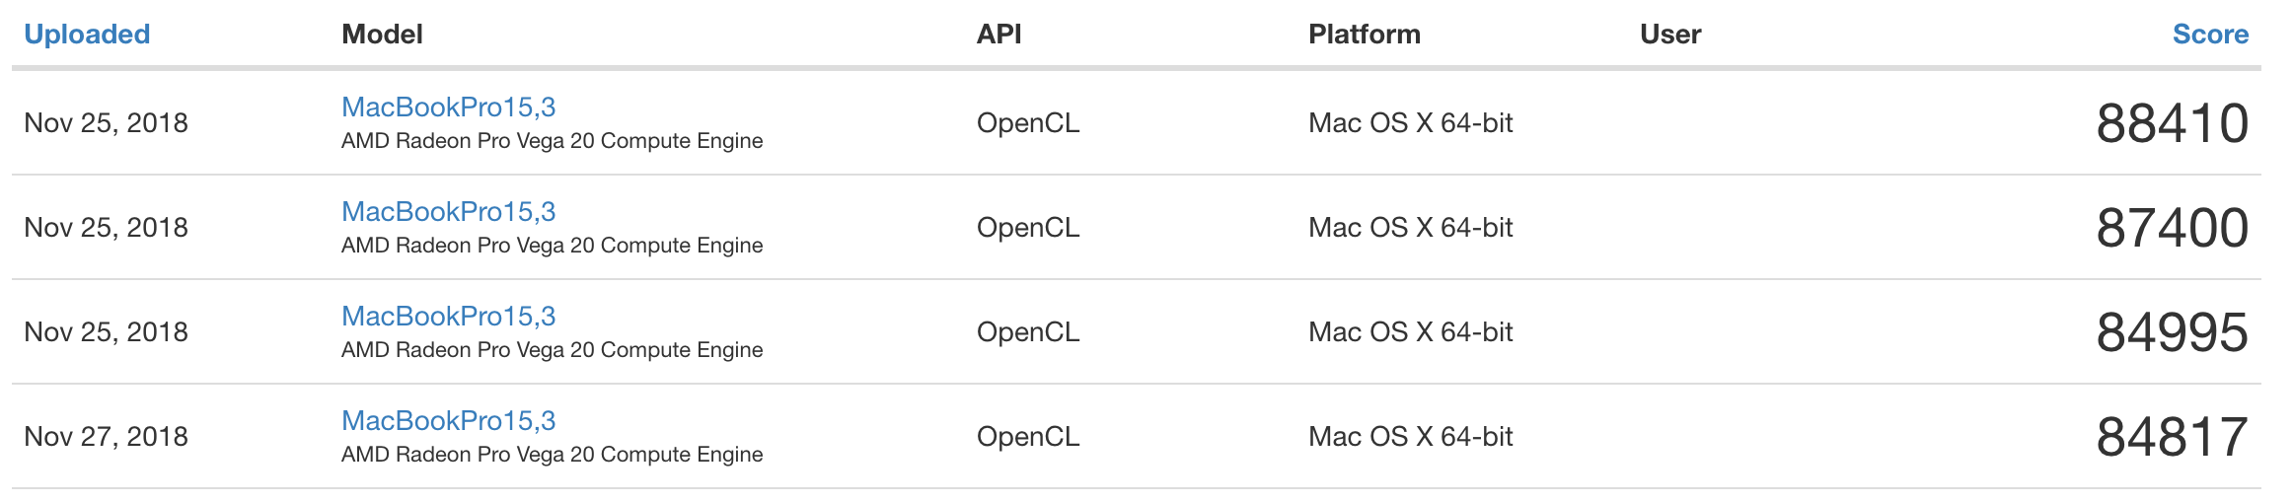Click the Model column header
The width and height of the screenshot is (2293, 503).
tap(382, 35)
